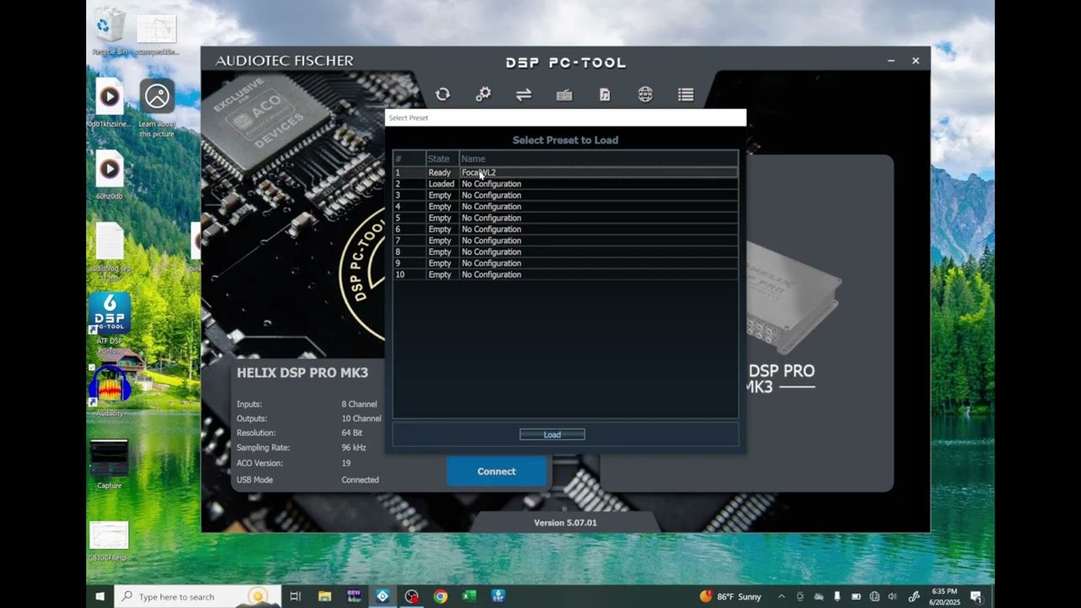Image resolution: width=1081 pixels, height=608 pixels.
Task: Click the State column header
Action: [x=443, y=159]
